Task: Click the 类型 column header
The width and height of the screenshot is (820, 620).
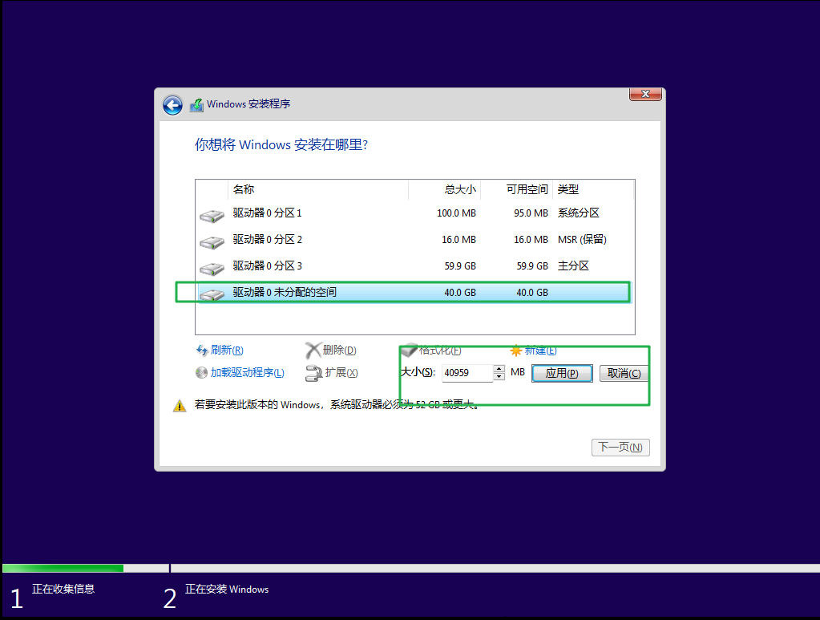Action: point(593,189)
